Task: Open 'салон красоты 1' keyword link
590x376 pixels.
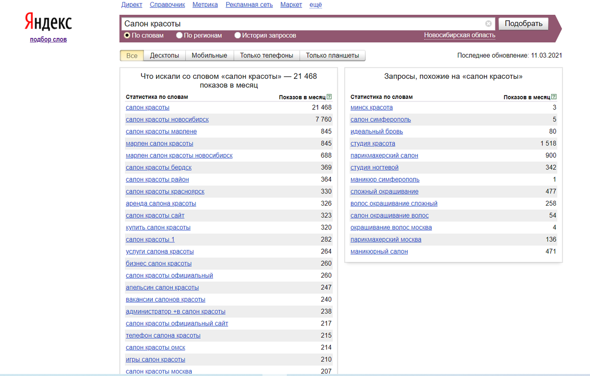Action: click(150, 240)
